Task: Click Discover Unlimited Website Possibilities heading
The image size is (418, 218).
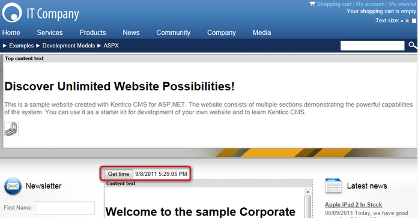Action: tap(120, 86)
